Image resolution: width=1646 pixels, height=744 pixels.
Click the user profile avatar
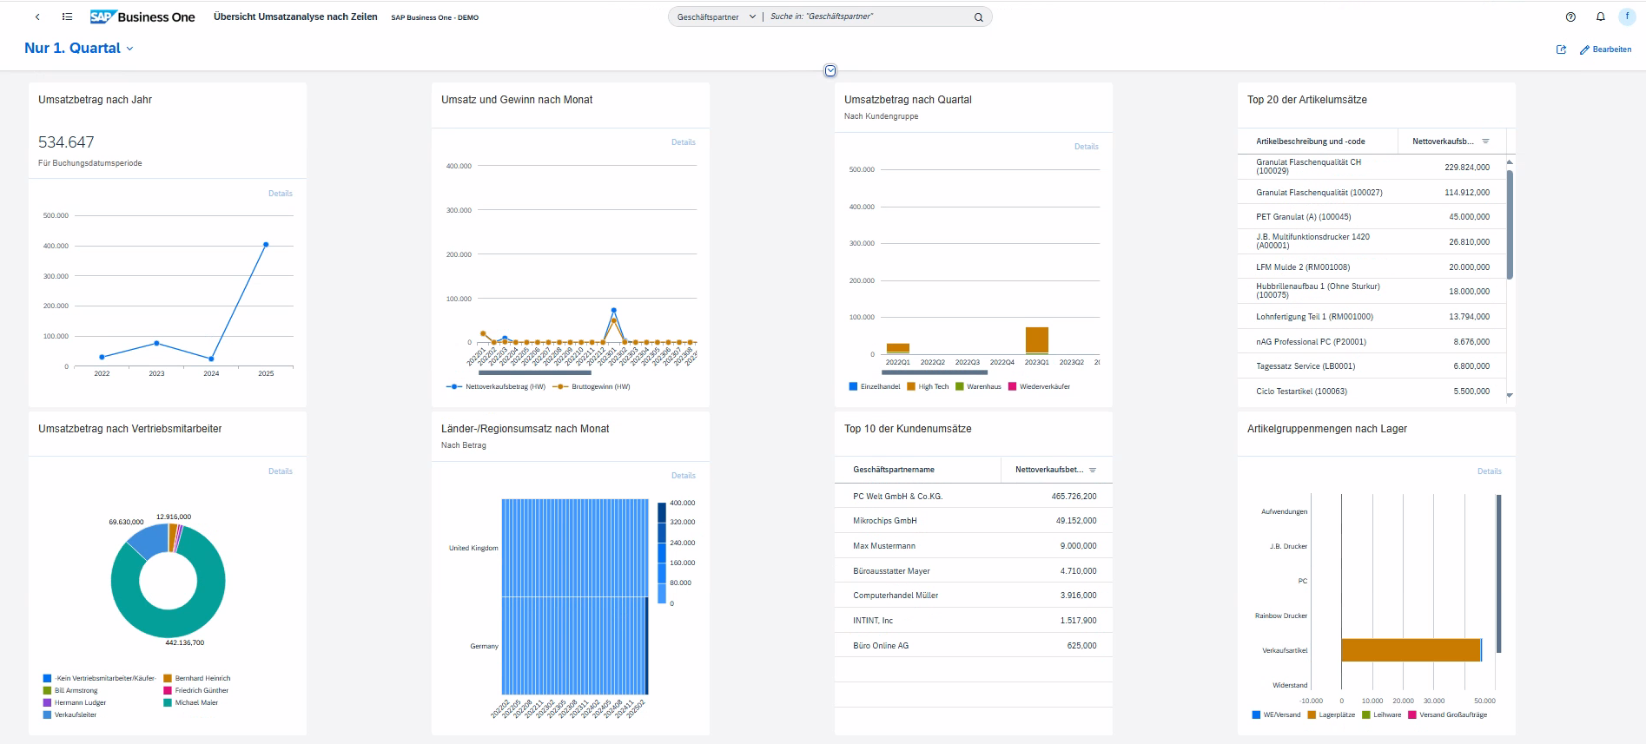(1627, 17)
